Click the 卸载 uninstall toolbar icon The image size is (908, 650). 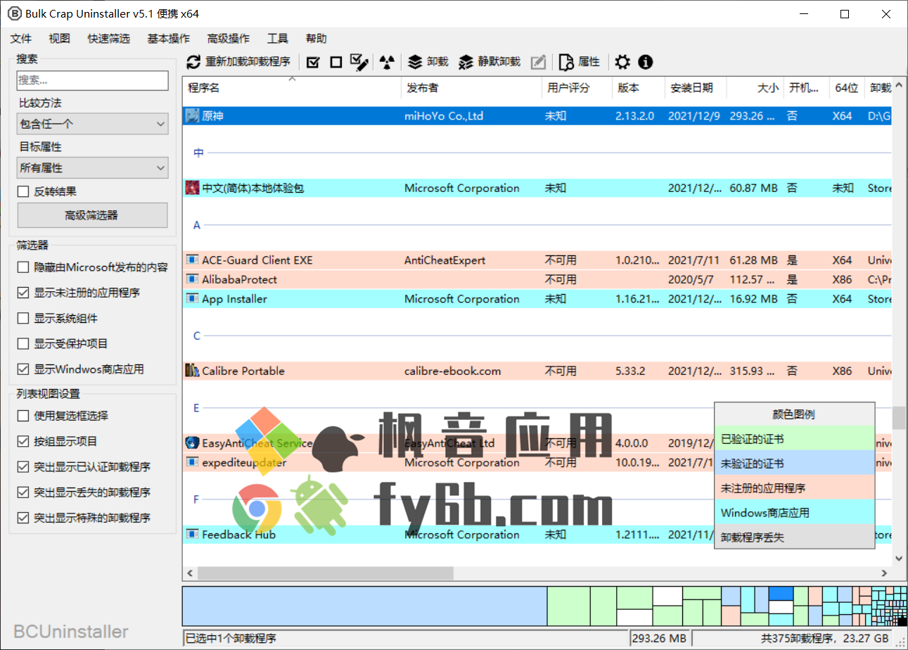click(x=415, y=63)
